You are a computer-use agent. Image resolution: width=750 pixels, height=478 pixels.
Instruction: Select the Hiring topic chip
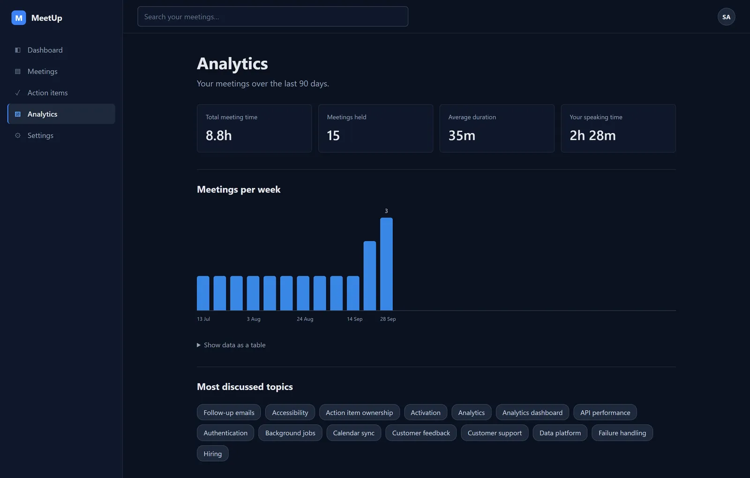[x=212, y=454]
